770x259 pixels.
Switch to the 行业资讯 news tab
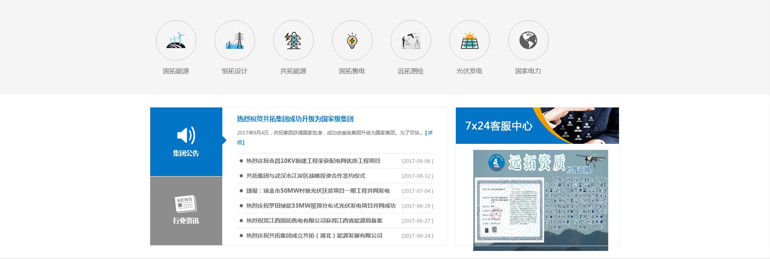pyautogui.click(x=186, y=211)
